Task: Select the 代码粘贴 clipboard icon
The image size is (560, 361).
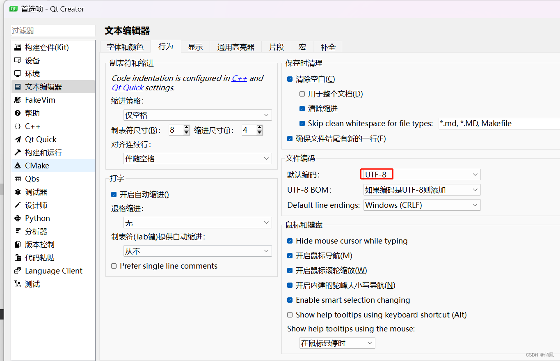Action: click(x=18, y=258)
